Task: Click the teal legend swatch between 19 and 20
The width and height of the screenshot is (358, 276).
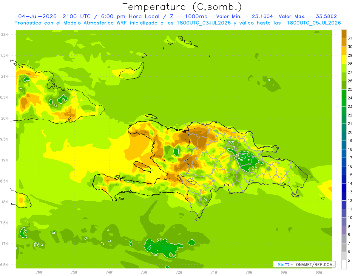Action: click(x=344, y=137)
